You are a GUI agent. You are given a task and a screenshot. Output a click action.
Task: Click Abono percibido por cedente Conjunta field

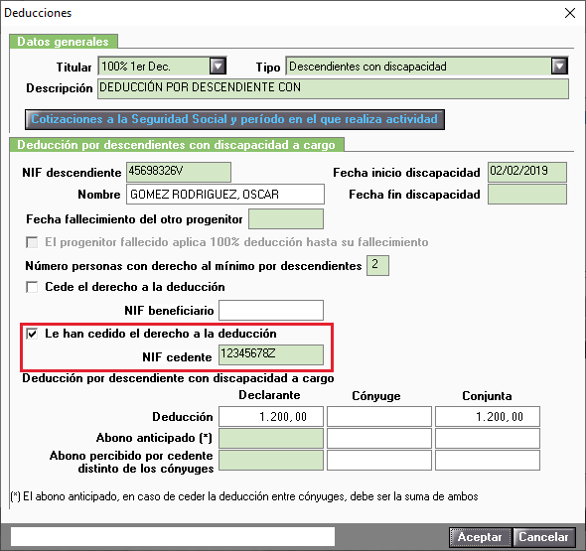tap(488, 461)
